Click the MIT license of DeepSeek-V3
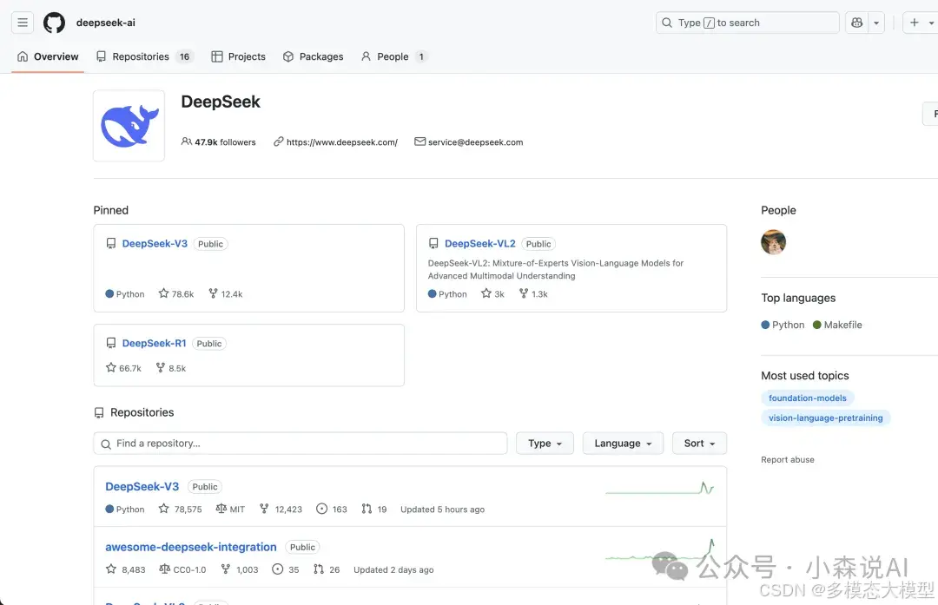 tap(230, 510)
